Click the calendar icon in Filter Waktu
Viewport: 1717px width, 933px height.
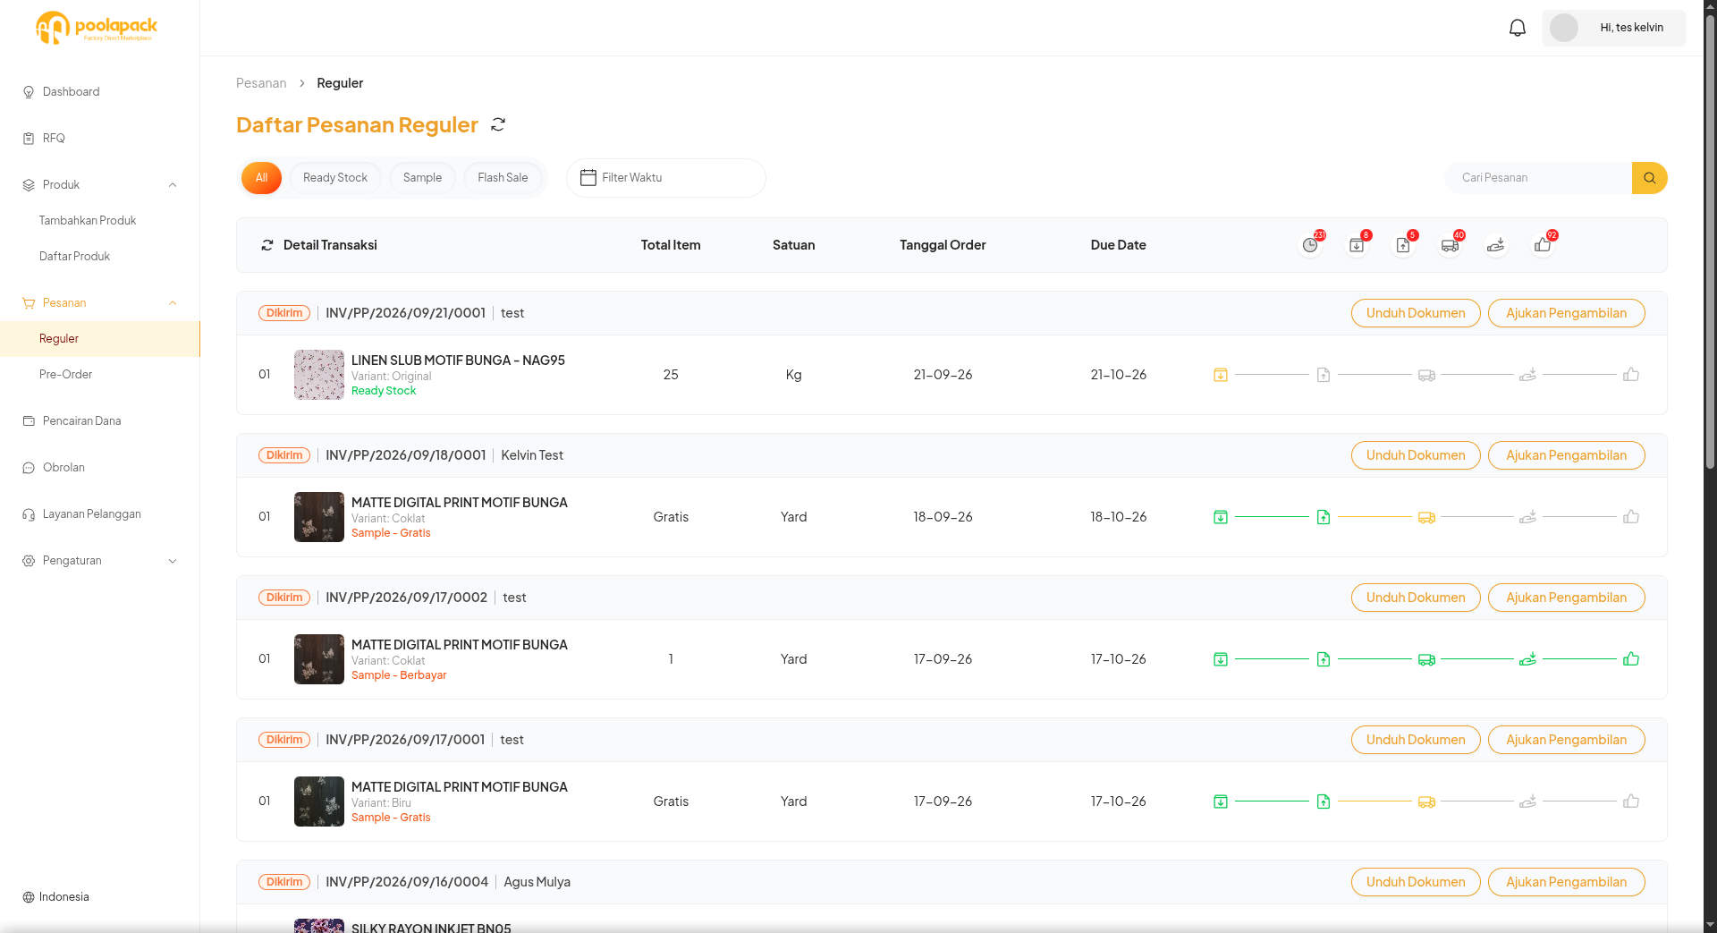click(588, 178)
